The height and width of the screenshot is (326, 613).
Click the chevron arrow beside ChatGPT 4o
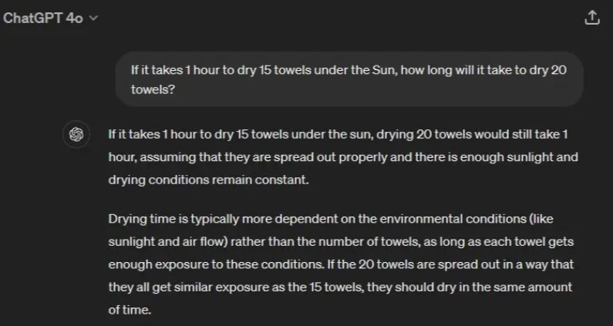pos(94,18)
